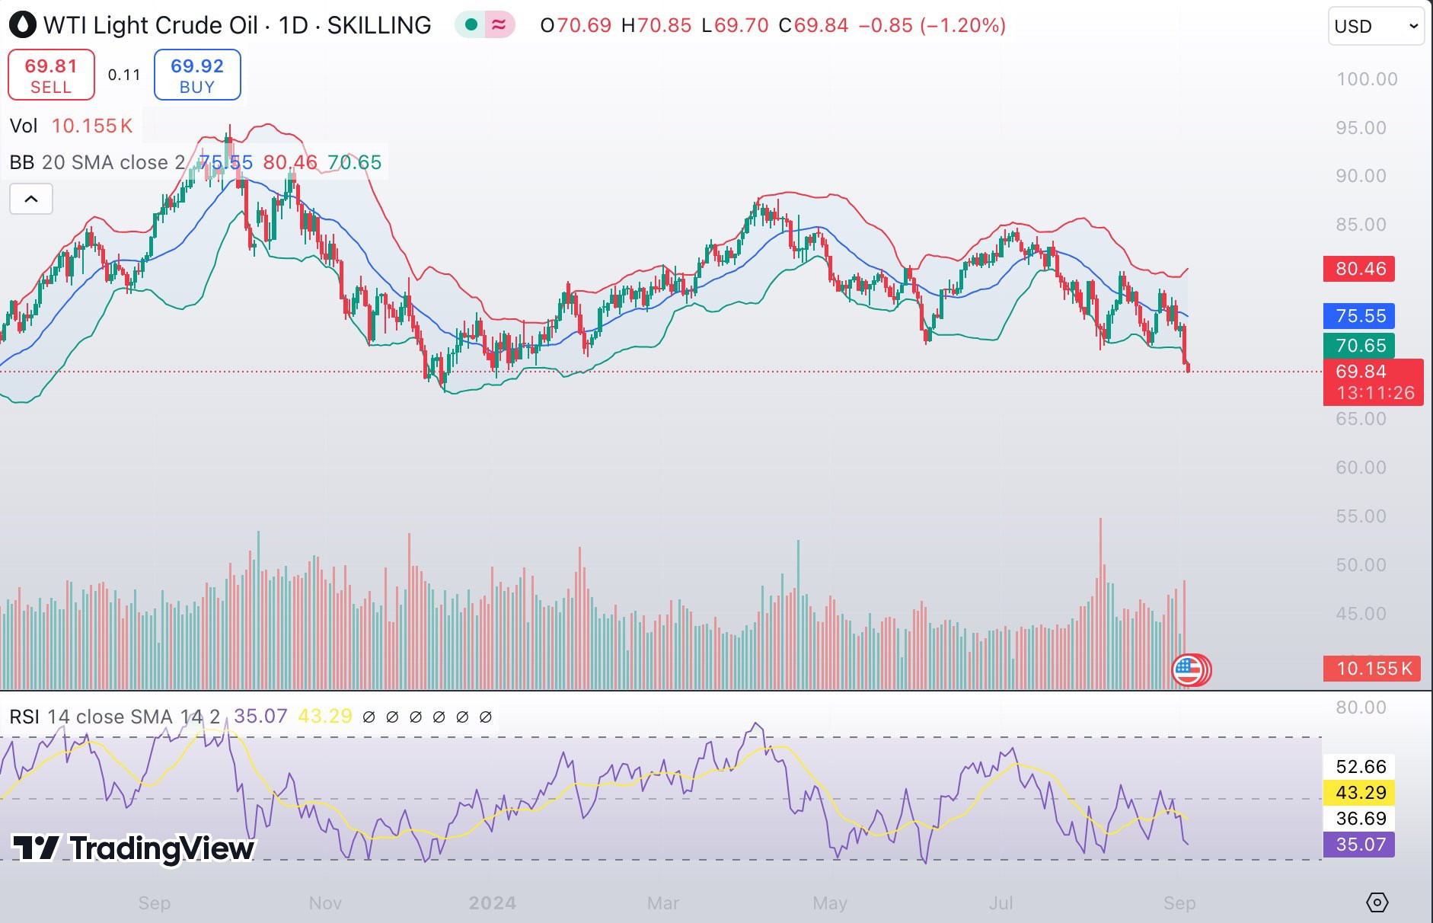The image size is (1433, 923).
Task: Click the 69.84 current price countdown label
Action: click(1374, 382)
